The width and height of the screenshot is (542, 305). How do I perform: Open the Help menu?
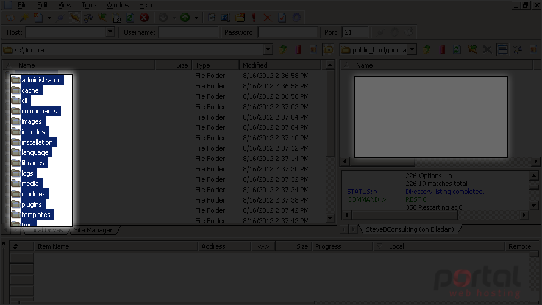[146, 5]
